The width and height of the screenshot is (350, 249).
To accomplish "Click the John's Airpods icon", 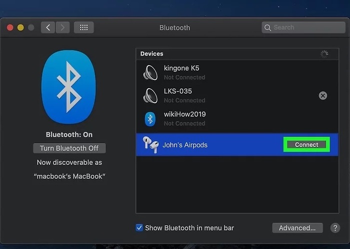I will click(150, 145).
